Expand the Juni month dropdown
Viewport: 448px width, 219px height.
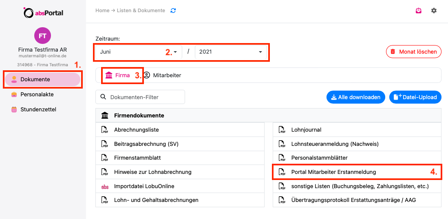pos(139,52)
